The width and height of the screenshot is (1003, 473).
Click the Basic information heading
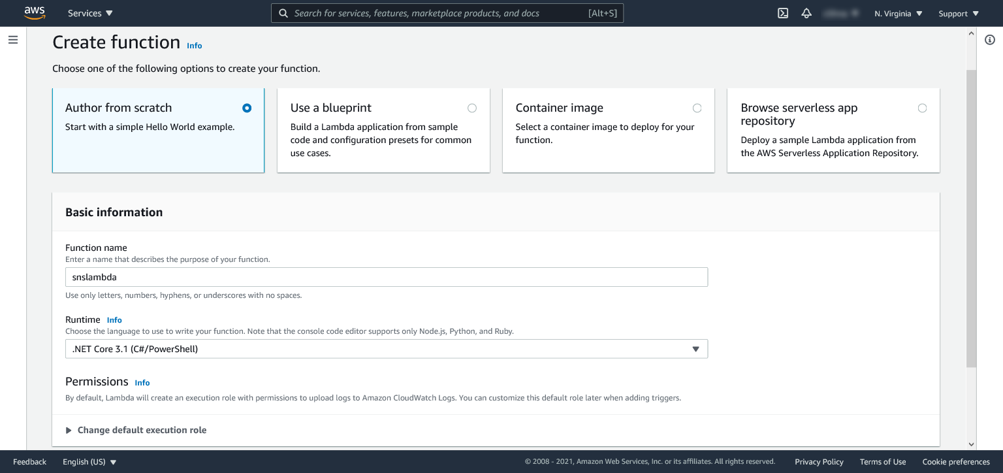pos(114,212)
